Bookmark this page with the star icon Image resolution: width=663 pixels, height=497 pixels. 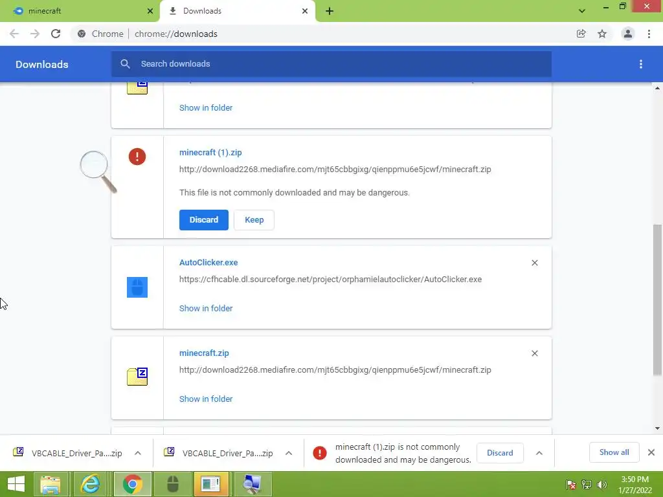(x=602, y=34)
